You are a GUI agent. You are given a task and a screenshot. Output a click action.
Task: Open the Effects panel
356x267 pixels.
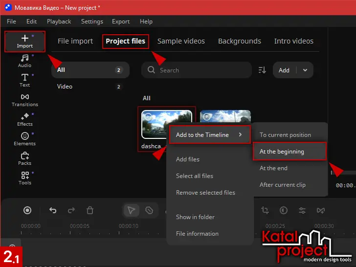coord(25,119)
